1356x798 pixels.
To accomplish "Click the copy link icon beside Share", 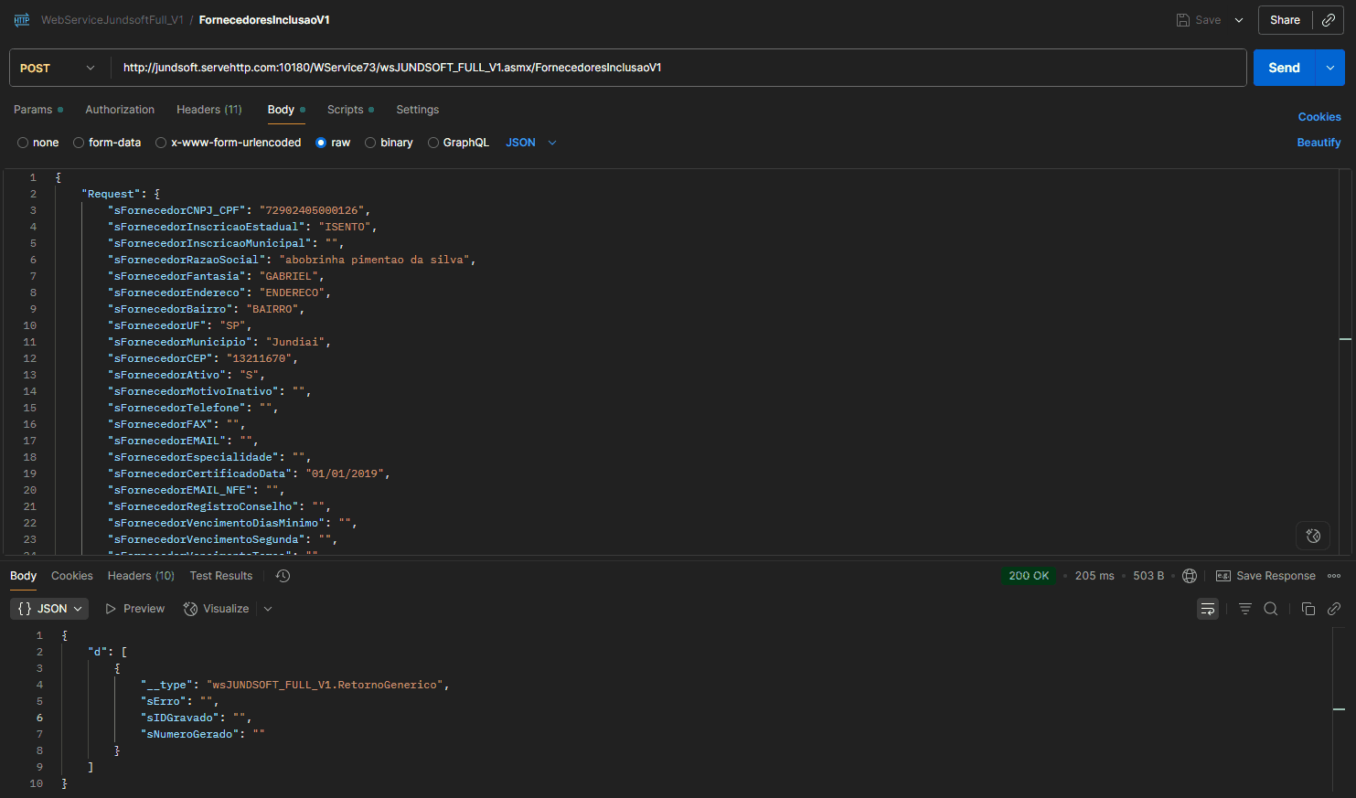I will tap(1329, 20).
